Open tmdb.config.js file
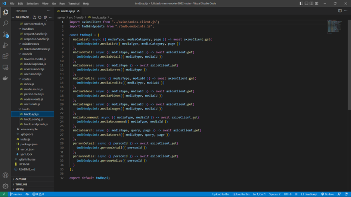This screenshot has width=351, height=197. (33, 119)
